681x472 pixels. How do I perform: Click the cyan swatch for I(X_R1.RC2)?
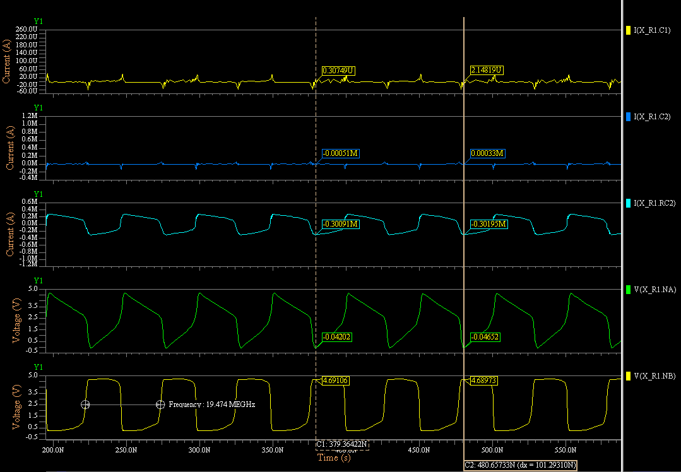click(x=628, y=203)
